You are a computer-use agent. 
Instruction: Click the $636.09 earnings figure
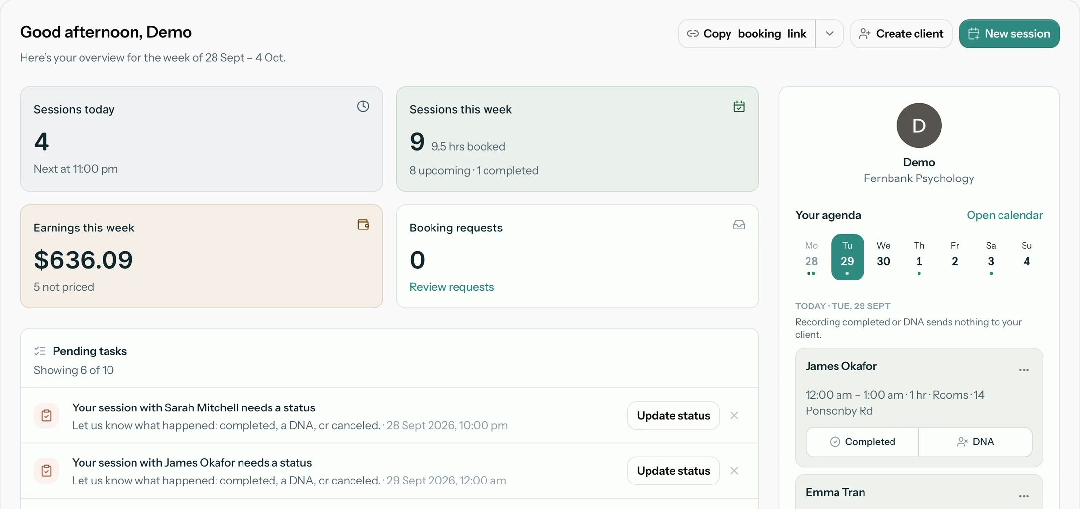point(83,259)
